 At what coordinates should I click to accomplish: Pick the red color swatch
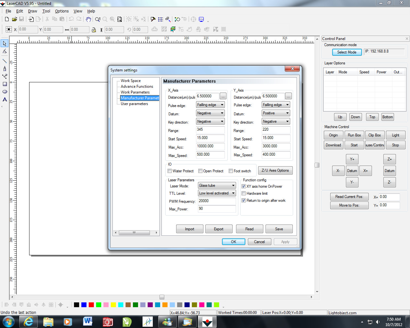click(x=91, y=305)
